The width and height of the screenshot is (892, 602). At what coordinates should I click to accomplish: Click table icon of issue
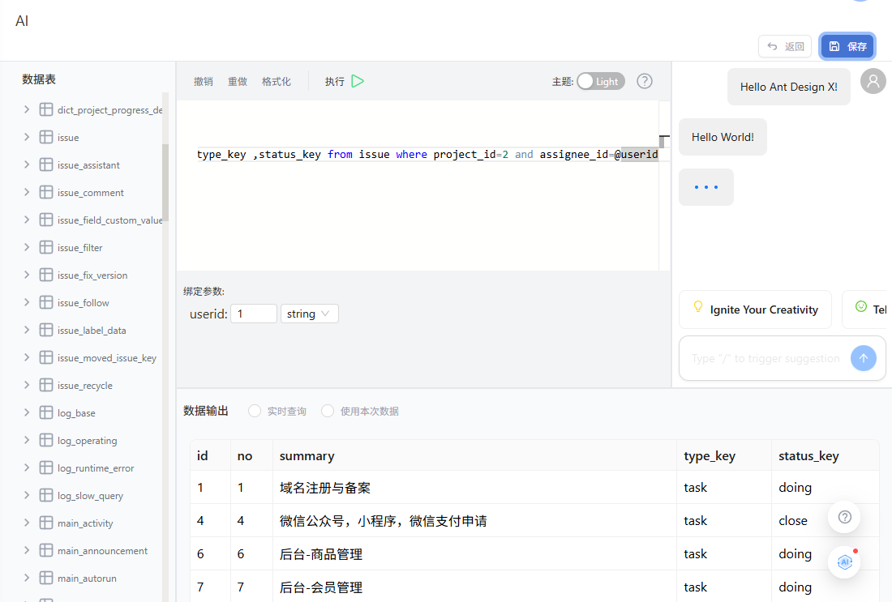[x=46, y=137]
